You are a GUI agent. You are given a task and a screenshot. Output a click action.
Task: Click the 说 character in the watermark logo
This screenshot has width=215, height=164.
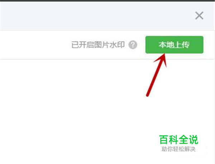coord(193,140)
